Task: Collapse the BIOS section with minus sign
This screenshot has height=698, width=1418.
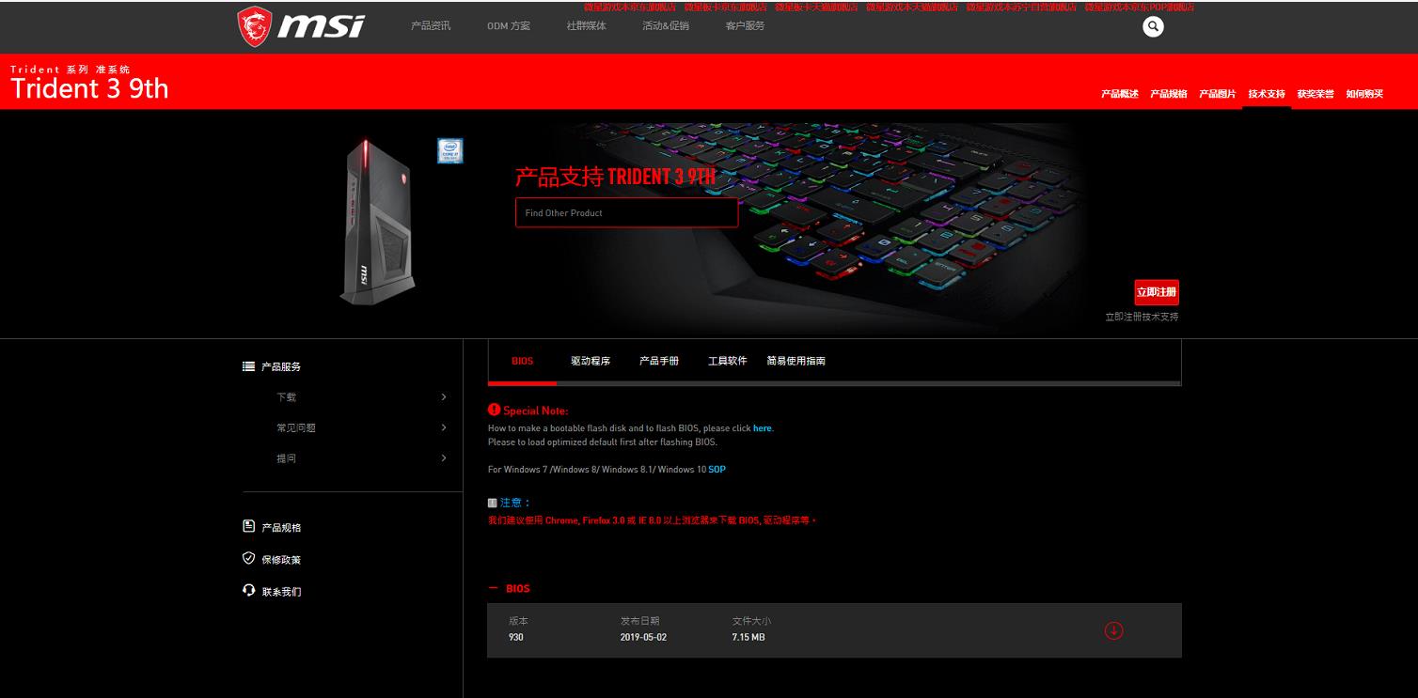Action: point(493,588)
